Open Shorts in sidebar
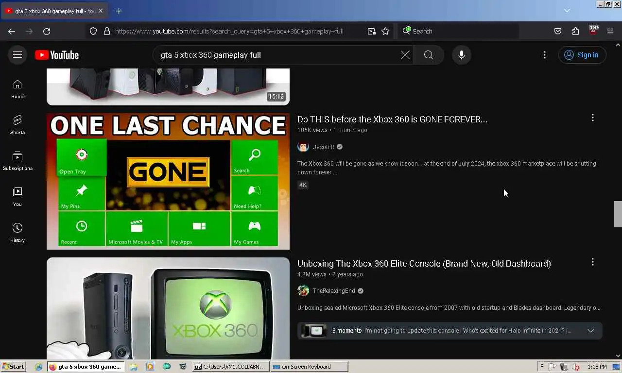The width and height of the screenshot is (622, 373). tap(17, 125)
